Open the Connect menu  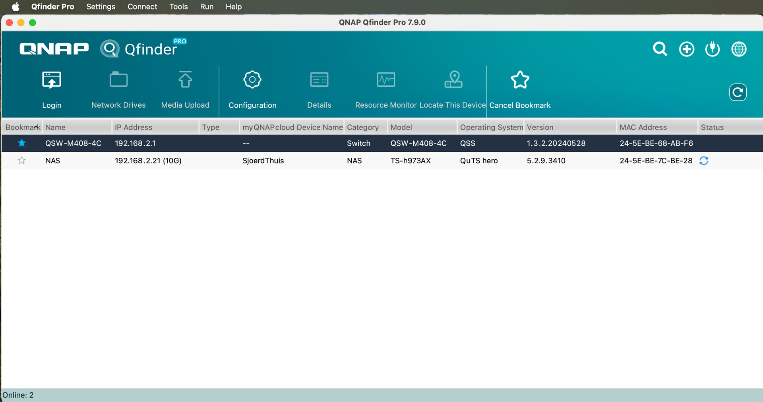point(142,7)
